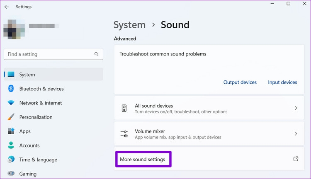Click the Apps icon in sidebar
Screen dimensions: 311x179
coord(11,131)
